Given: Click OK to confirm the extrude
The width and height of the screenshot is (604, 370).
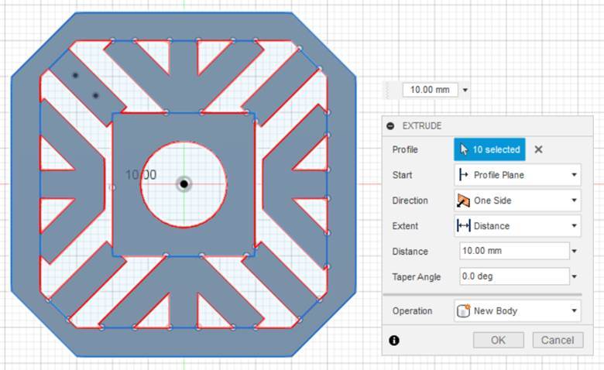Looking at the screenshot, I should (499, 341).
